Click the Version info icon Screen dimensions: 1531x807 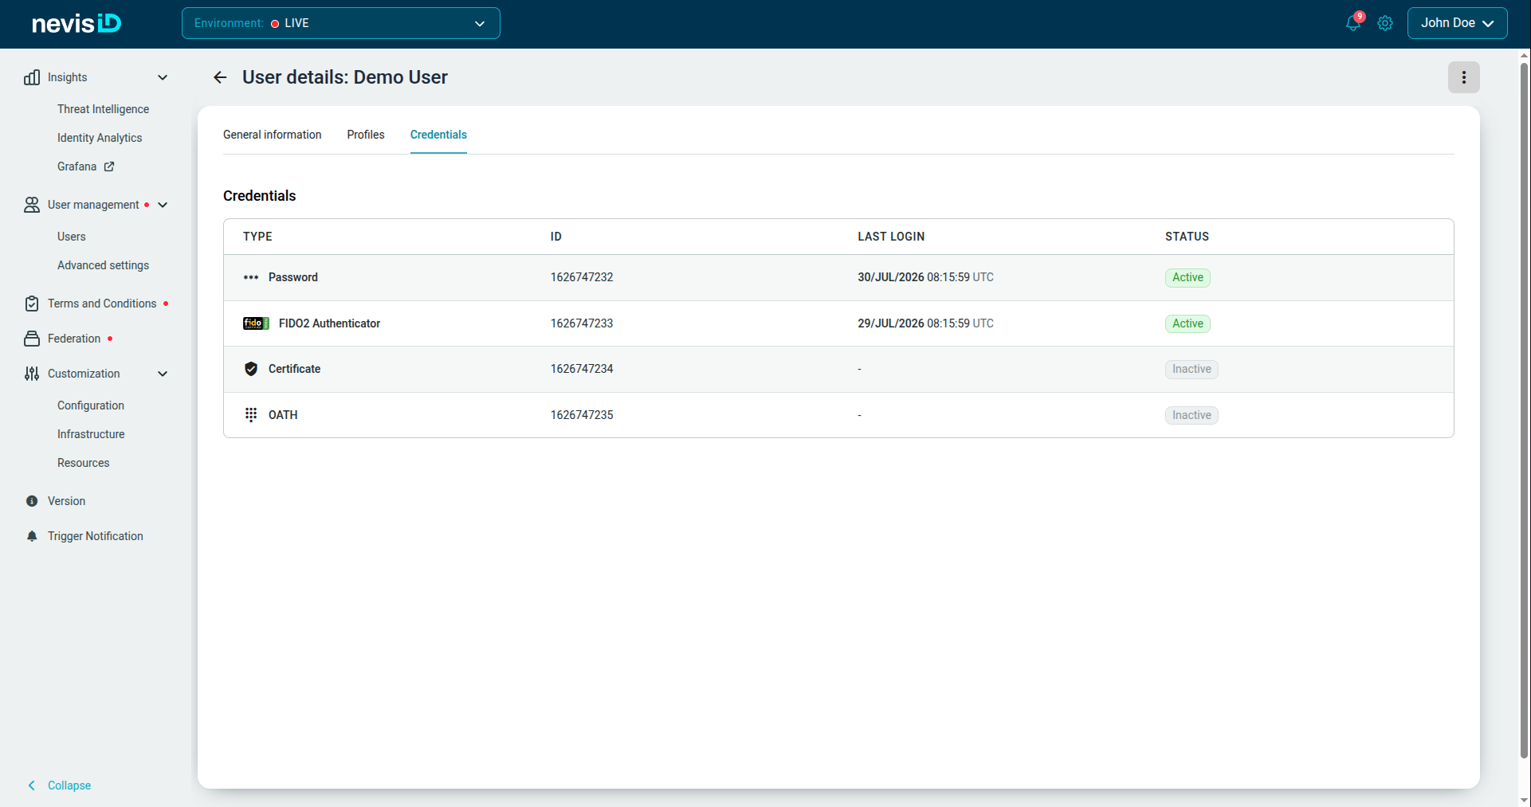point(32,501)
